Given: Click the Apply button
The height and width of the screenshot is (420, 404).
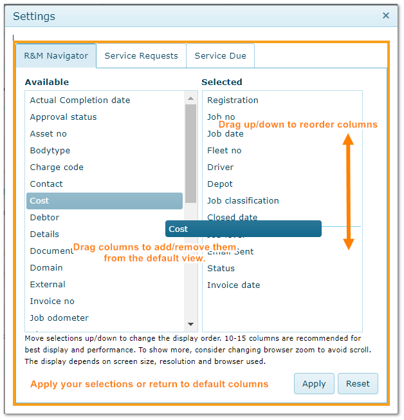Looking at the screenshot, I should (x=314, y=383).
